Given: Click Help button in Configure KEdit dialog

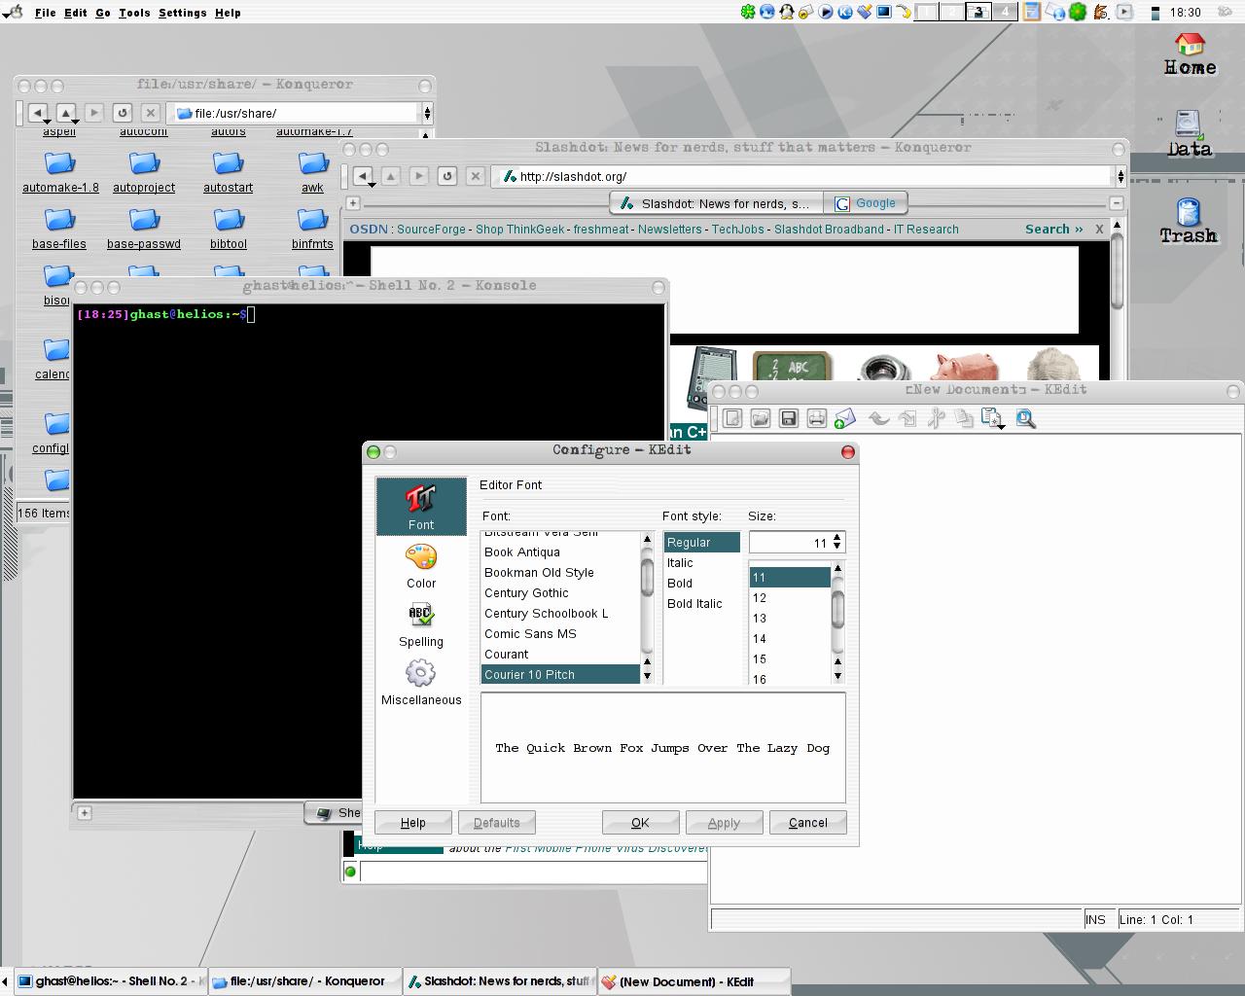Looking at the screenshot, I should tap(412, 822).
